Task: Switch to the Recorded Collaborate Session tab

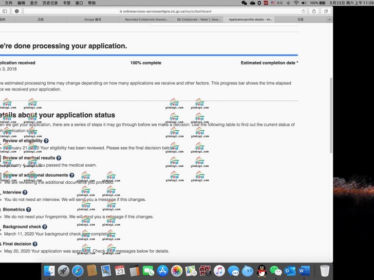Action: (x=146, y=19)
